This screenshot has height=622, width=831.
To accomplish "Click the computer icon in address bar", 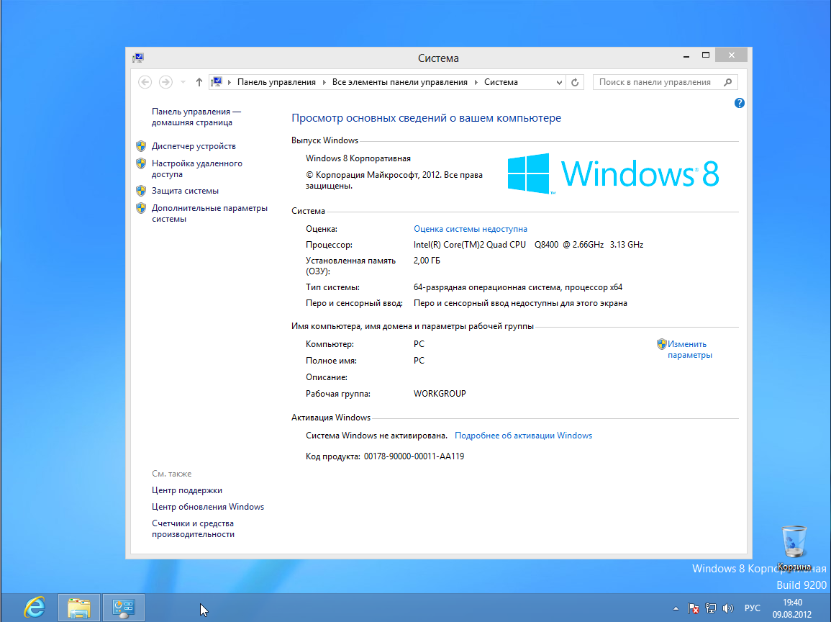I will click(x=217, y=81).
